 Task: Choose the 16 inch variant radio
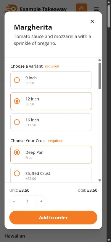pyautogui.click(x=17, y=122)
